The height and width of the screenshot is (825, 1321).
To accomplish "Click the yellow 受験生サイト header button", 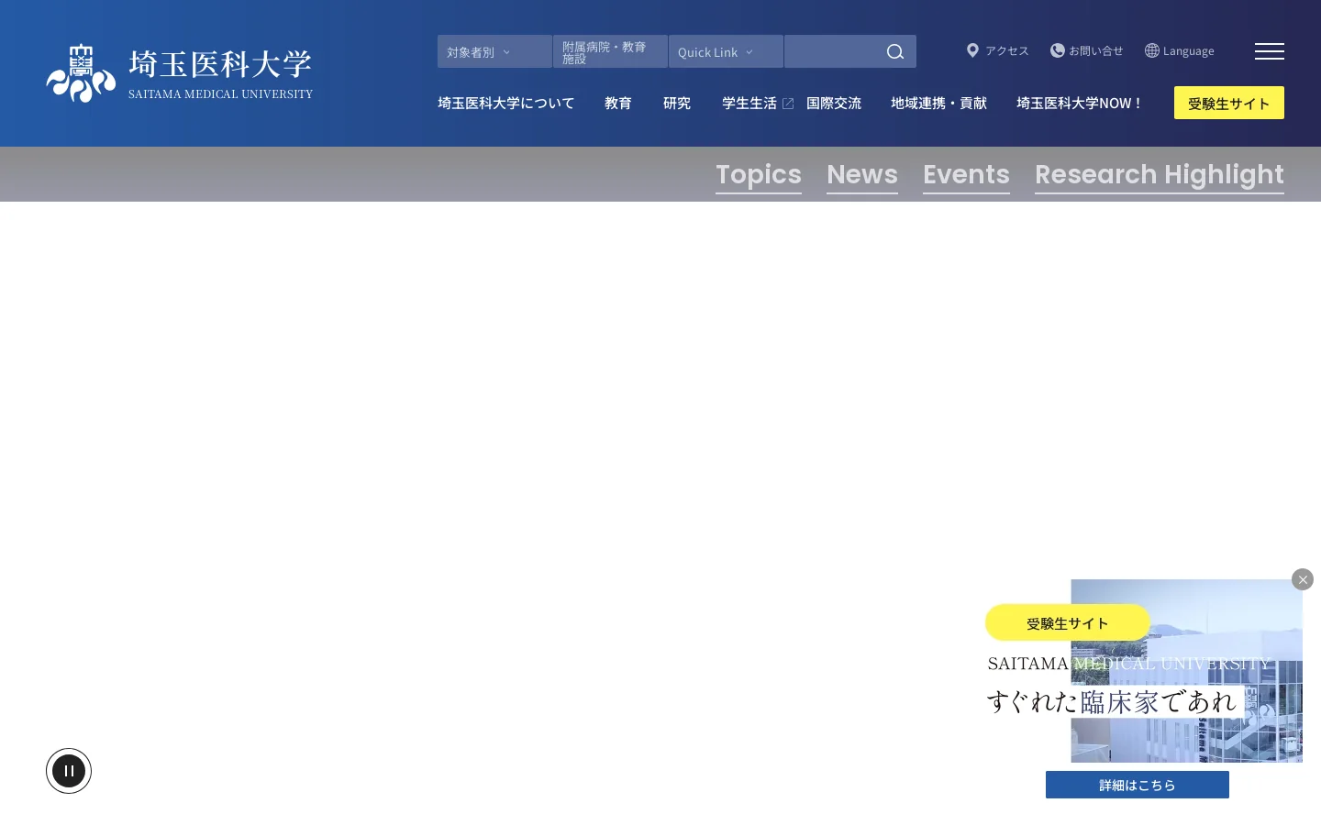I will (x=1229, y=103).
